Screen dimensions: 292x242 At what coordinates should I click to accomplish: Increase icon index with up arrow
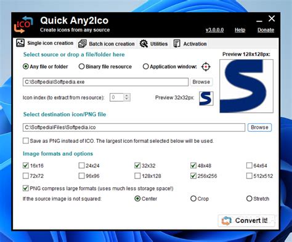click(127, 95)
